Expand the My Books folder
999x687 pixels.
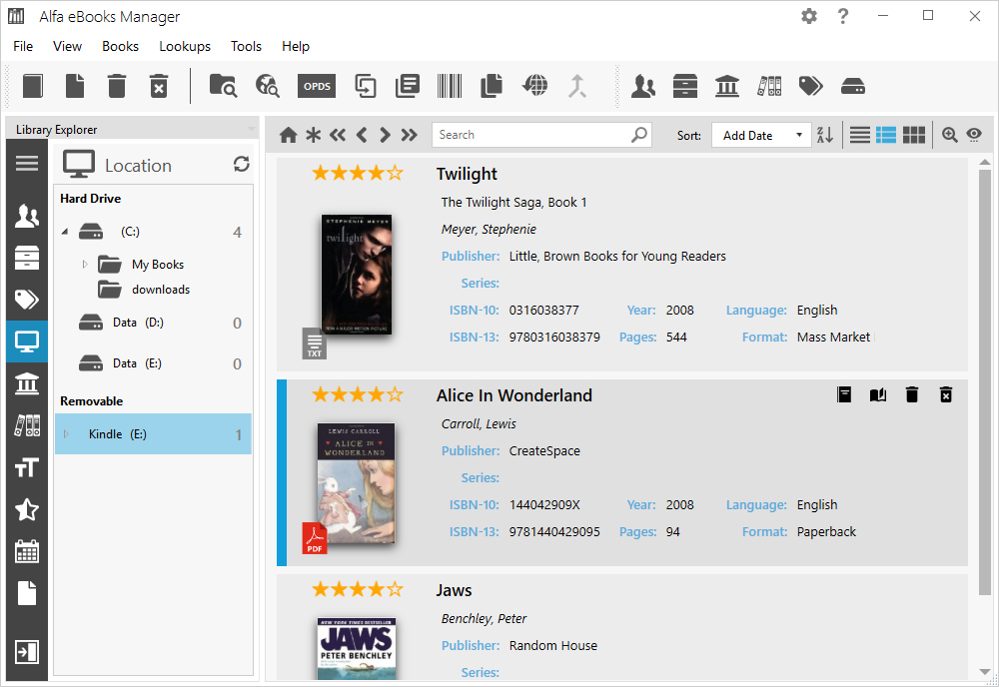pyautogui.click(x=85, y=265)
